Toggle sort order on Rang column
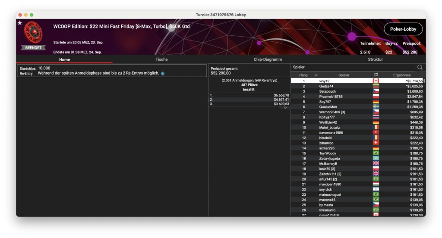The image size is (442, 238). (316, 75)
